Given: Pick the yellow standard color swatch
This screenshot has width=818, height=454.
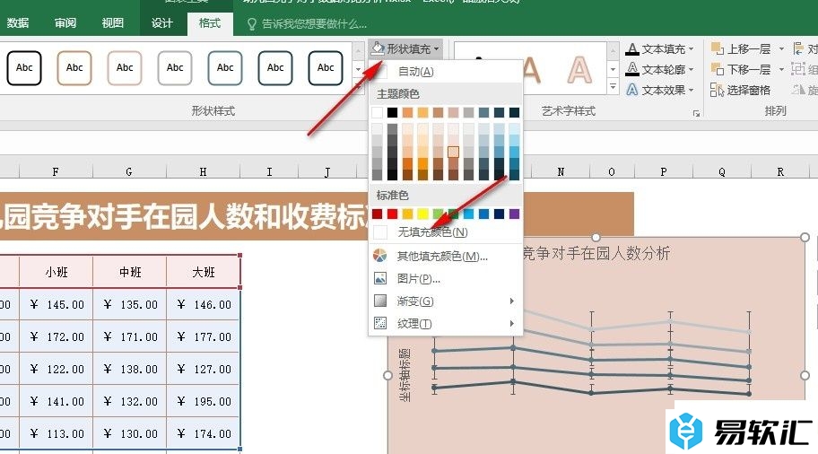Looking at the screenshot, I should (x=423, y=214).
